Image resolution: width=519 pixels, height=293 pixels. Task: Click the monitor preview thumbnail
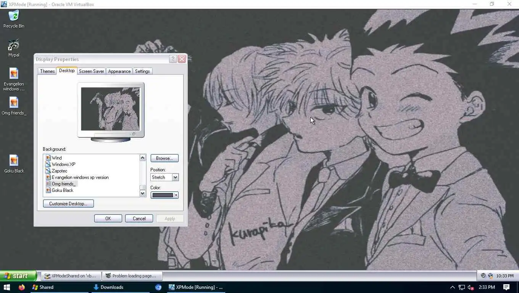tap(111, 109)
